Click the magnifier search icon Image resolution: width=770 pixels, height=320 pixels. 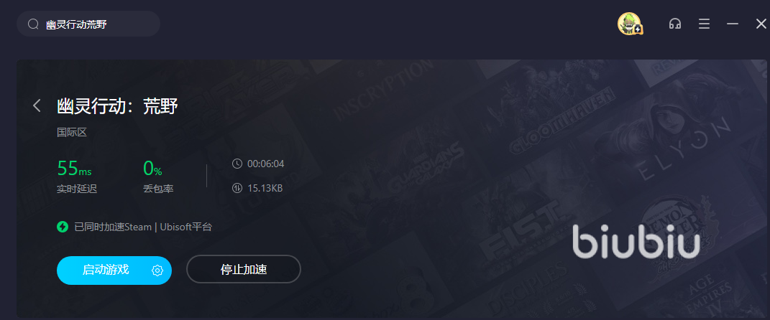pyautogui.click(x=33, y=24)
